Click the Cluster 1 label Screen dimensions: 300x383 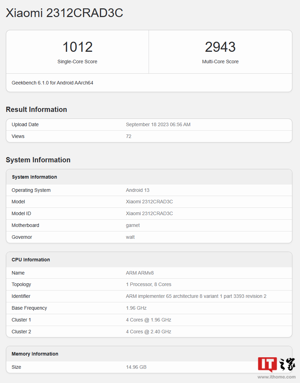click(x=21, y=320)
